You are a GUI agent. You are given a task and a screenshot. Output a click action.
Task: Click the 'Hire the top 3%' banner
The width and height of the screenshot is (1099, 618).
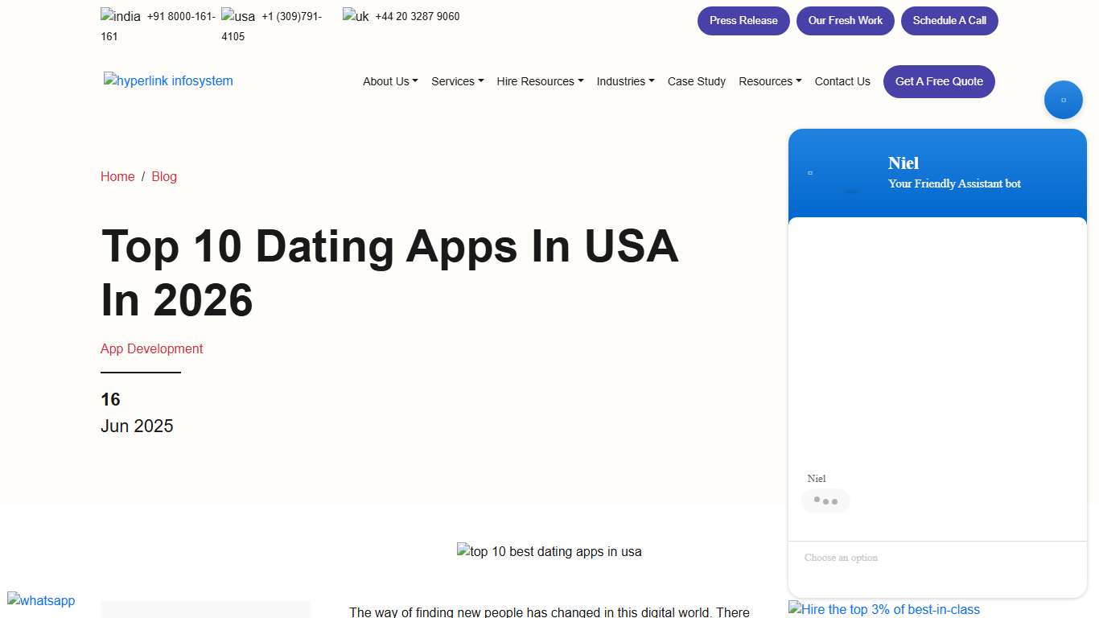[x=883, y=609]
